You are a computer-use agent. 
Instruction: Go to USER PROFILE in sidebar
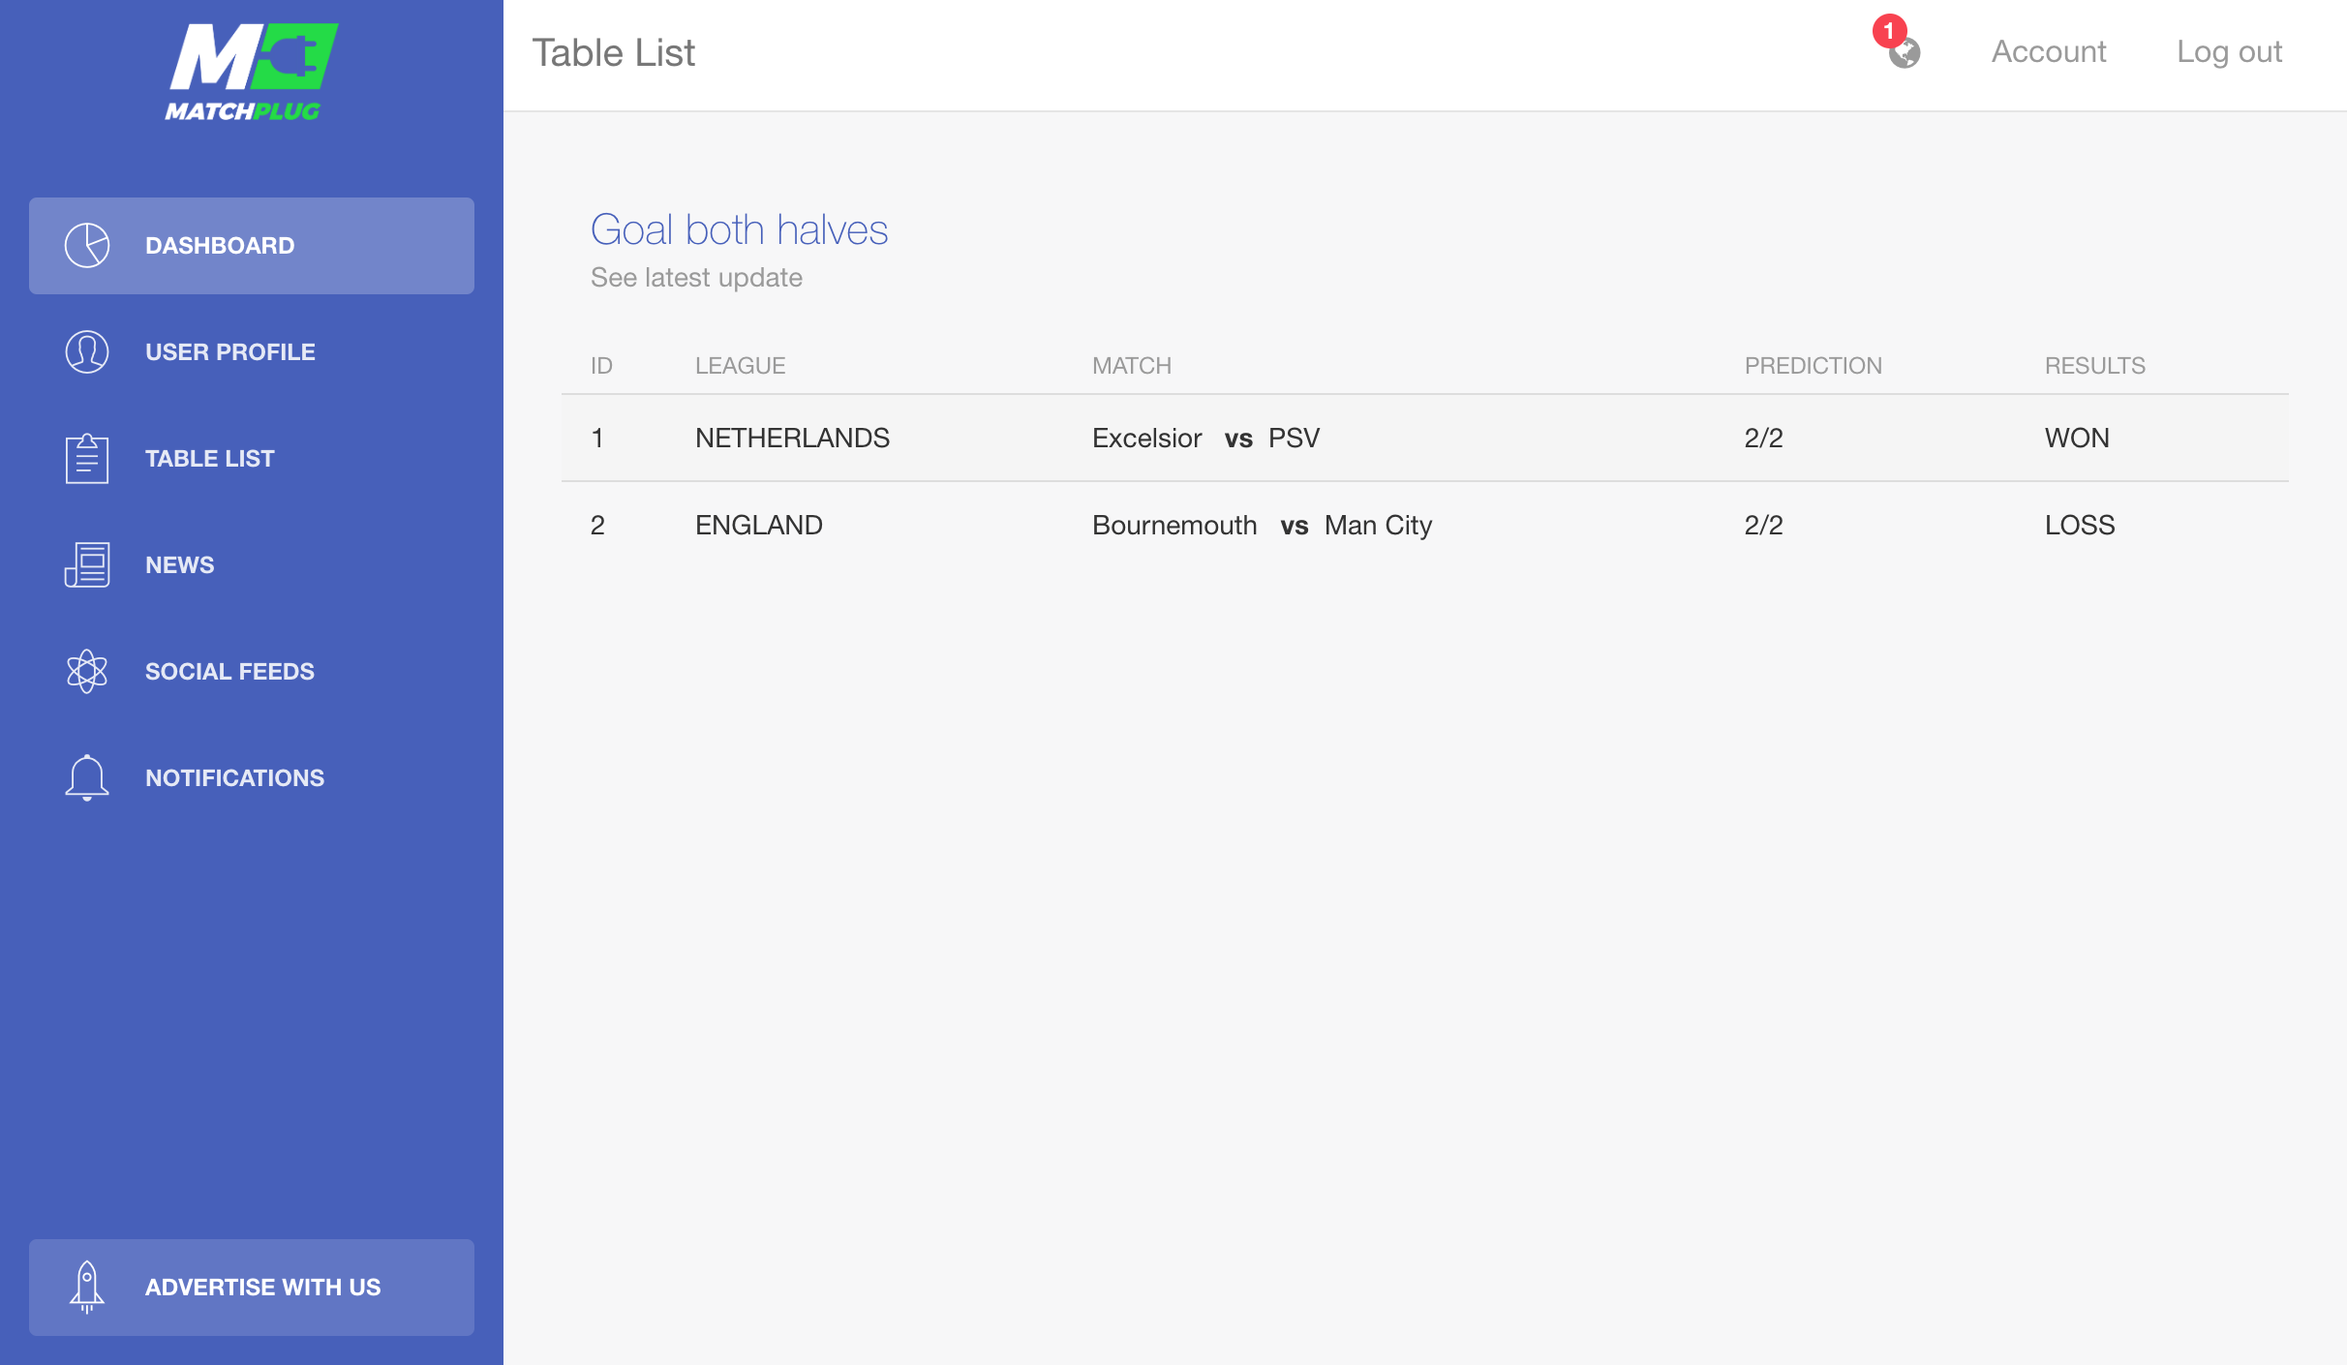[x=252, y=352]
